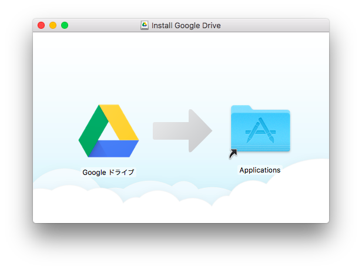The width and height of the screenshot is (362, 270).
Task: Click the disk image icon in the title bar
Action: (145, 25)
